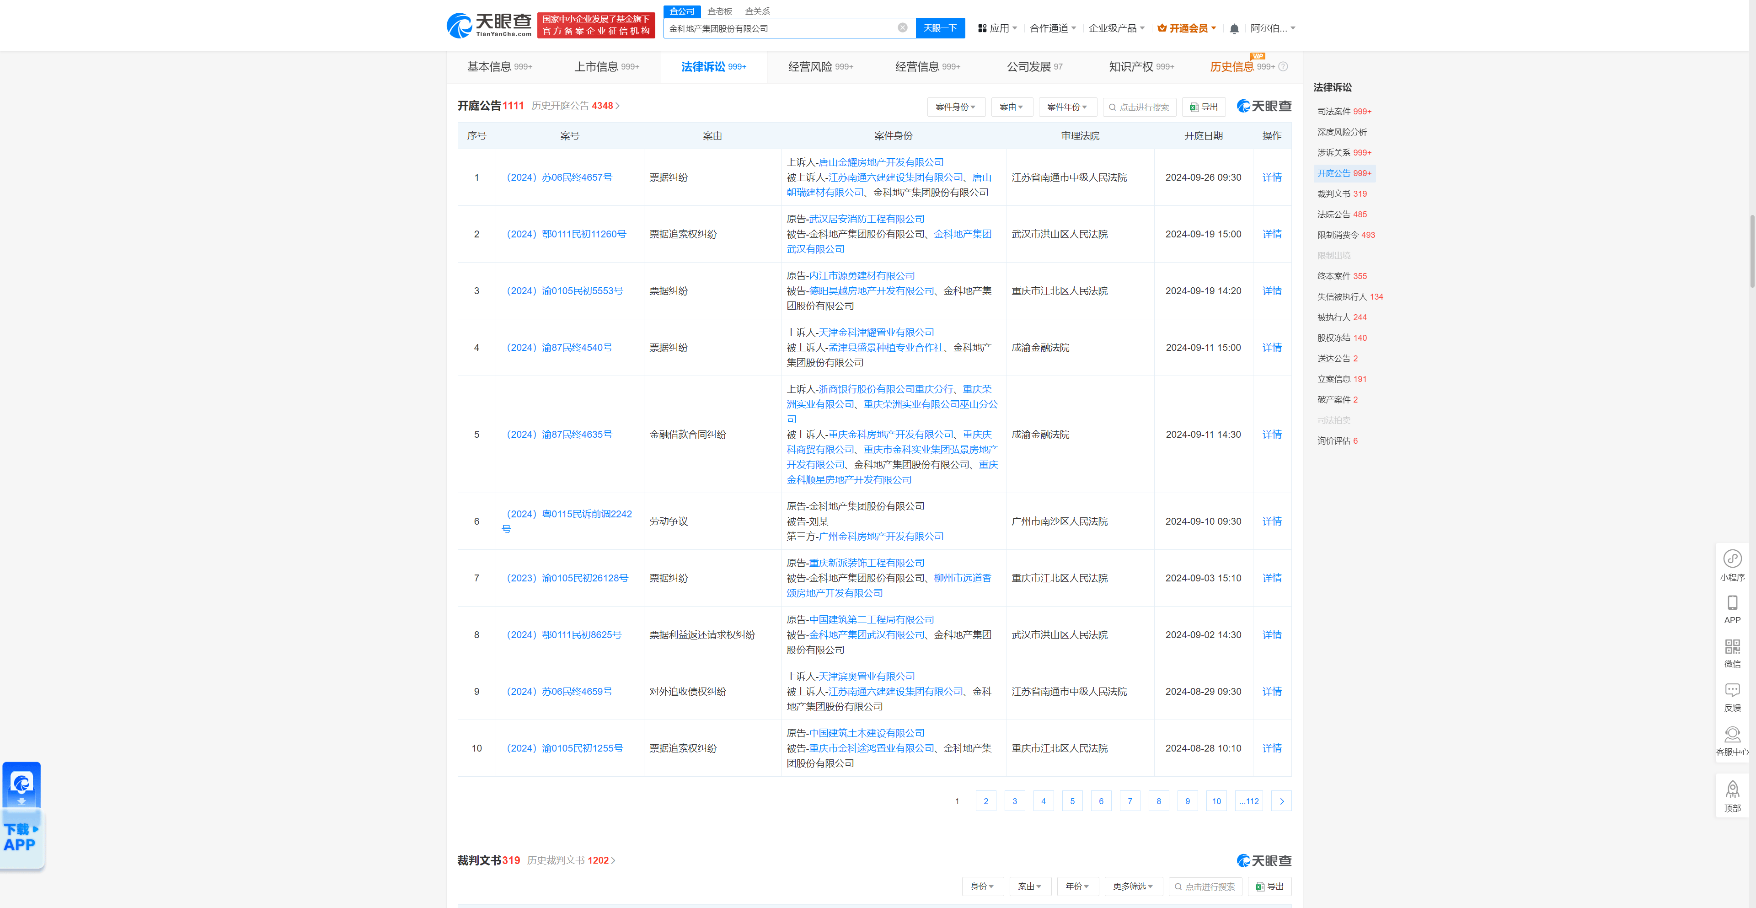Open the 案由 filter in 开庭公告 section

pyautogui.click(x=1012, y=107)
